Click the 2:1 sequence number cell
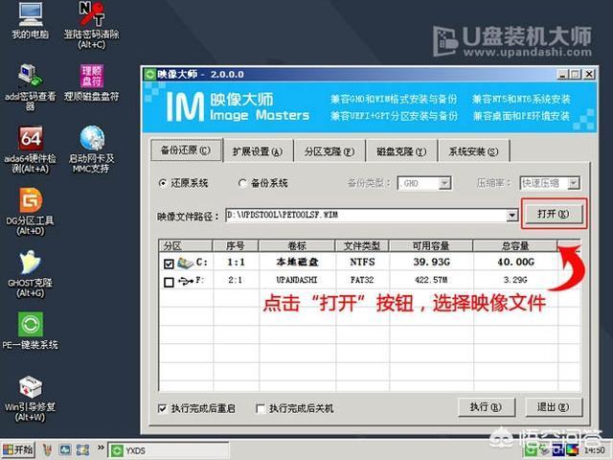 pyautogui.click(x=235, y=280)
